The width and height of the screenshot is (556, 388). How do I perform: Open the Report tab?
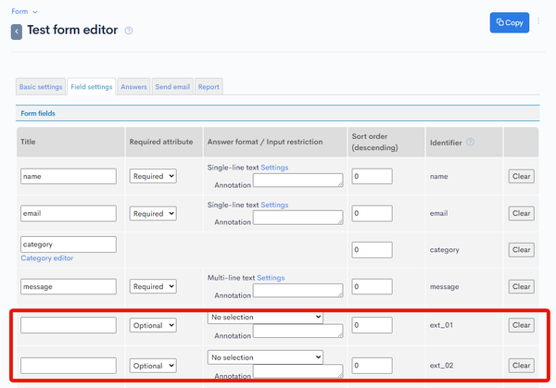click(208, 87)
